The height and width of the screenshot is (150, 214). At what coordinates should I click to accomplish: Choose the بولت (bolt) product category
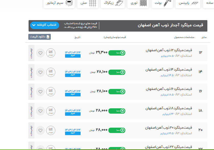164,3
